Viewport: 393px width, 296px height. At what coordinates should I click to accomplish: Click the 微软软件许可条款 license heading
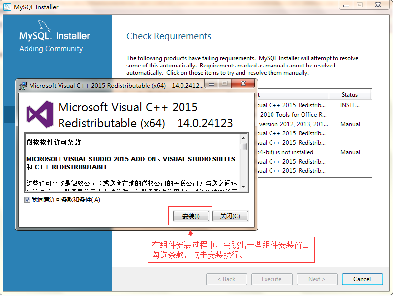(x=54, y=143)
